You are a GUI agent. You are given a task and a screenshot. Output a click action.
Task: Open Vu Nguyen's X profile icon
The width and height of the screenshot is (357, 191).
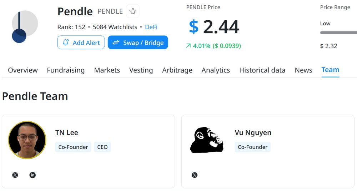195,175
